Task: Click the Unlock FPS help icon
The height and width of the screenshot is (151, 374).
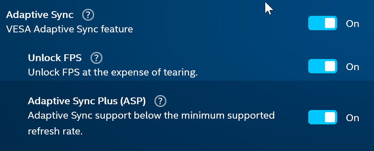Action: (x=96, y=58)
